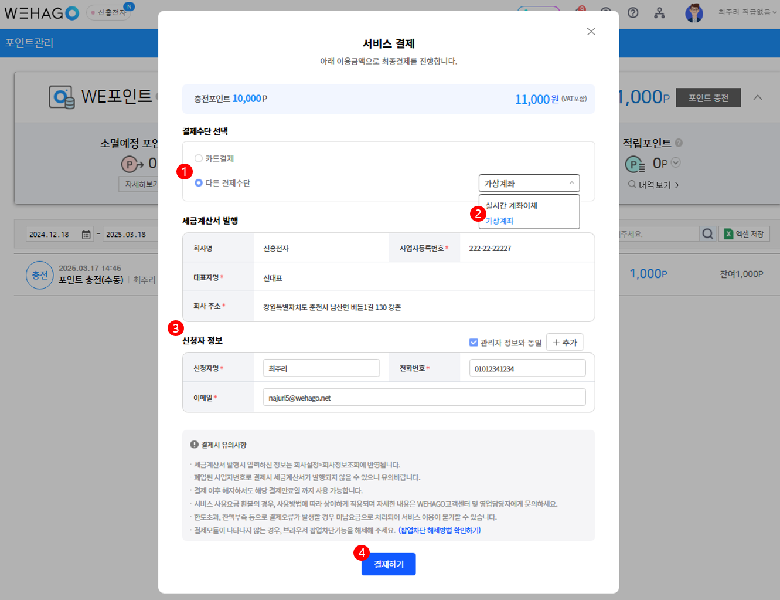Click the search magnifier icon
The image size is (780, 600).
point(708,233)
